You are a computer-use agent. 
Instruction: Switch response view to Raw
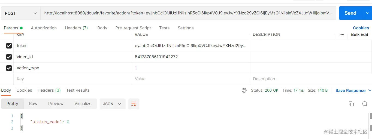[x=33, y=104]
